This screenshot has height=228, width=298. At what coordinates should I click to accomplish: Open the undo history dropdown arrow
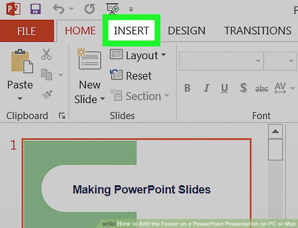click(x=72, y=9)
